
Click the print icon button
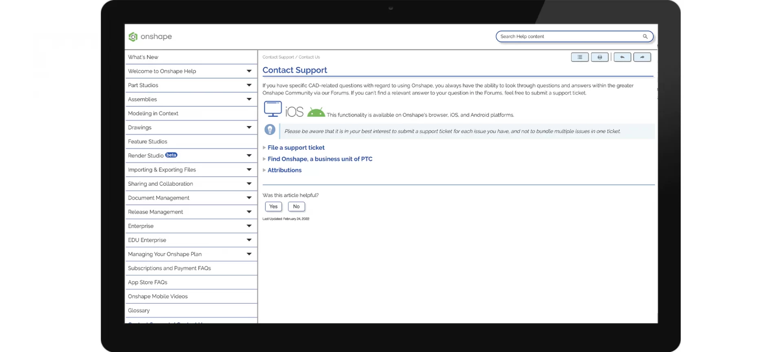(x=600, y=57)
